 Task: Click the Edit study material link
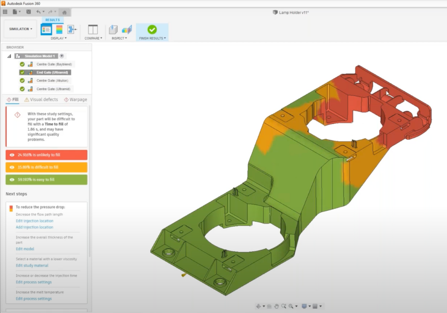tap(32, 266)
